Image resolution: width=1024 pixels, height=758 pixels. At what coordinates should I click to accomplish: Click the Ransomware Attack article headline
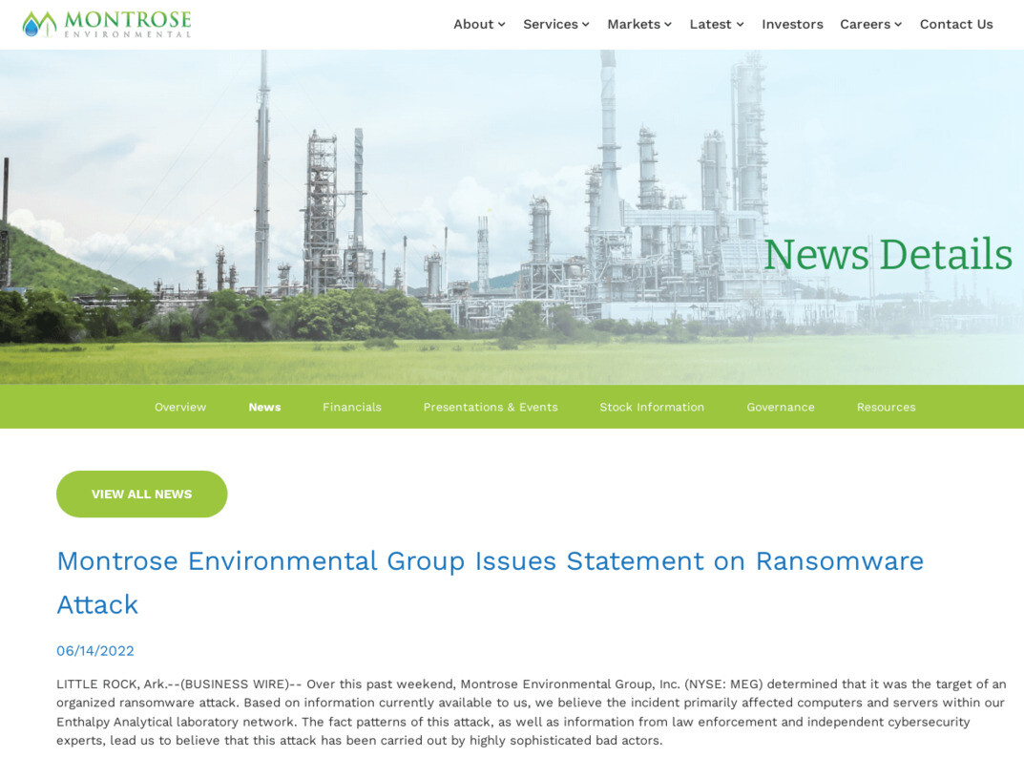tap(491, 582)
